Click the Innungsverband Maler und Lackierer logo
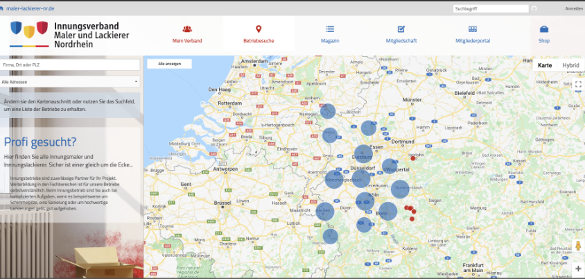This screenshot has width=585, height=279. (69, 35)
